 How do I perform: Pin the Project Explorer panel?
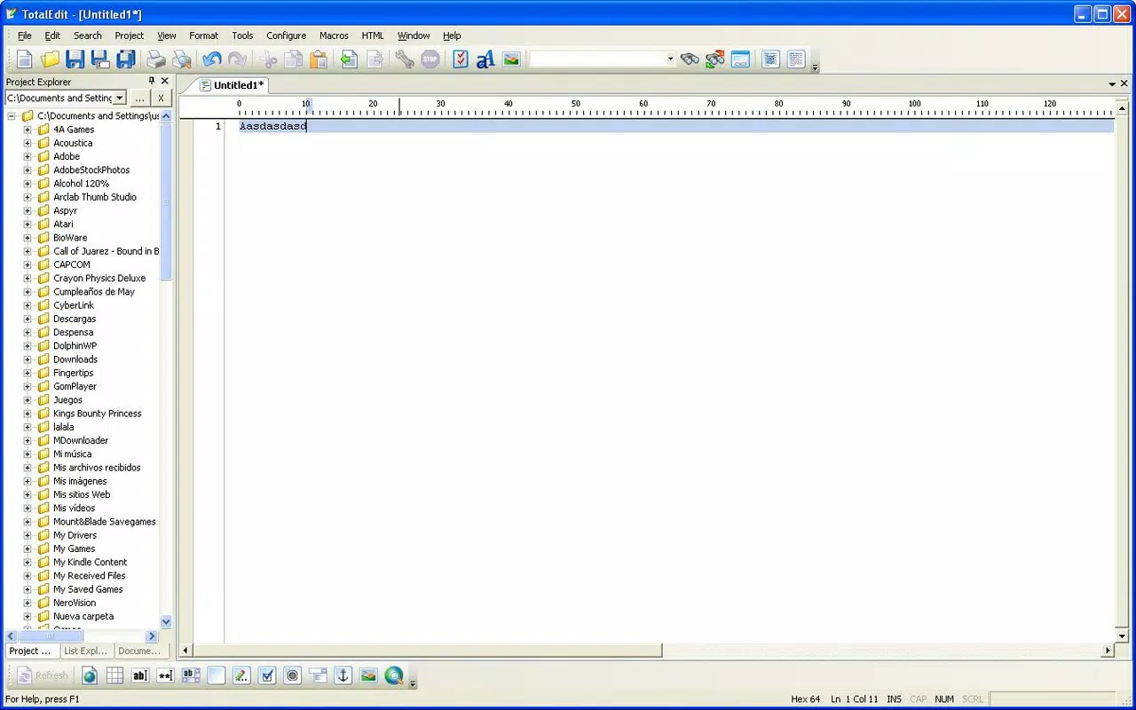pos(151,81)
